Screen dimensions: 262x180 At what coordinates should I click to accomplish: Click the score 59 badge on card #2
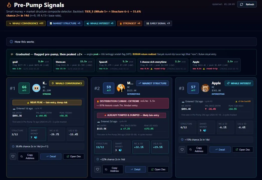109,88
